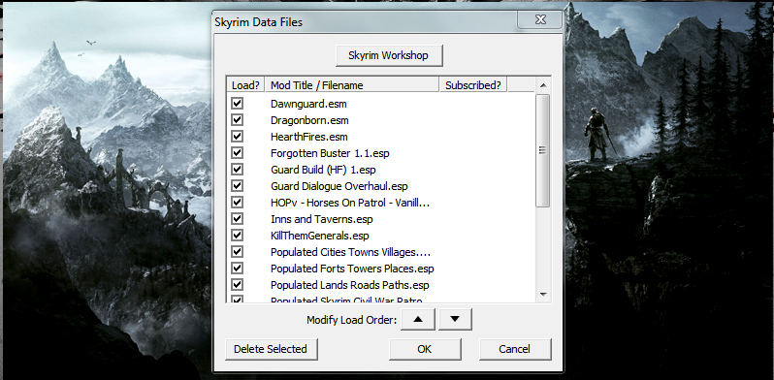Image resolution: width=774 pixels, height=380 pixels.
Task: Disable the KillThemGenerals.esp checkbox
Action: pyautogui.click(x=238, y=236)
